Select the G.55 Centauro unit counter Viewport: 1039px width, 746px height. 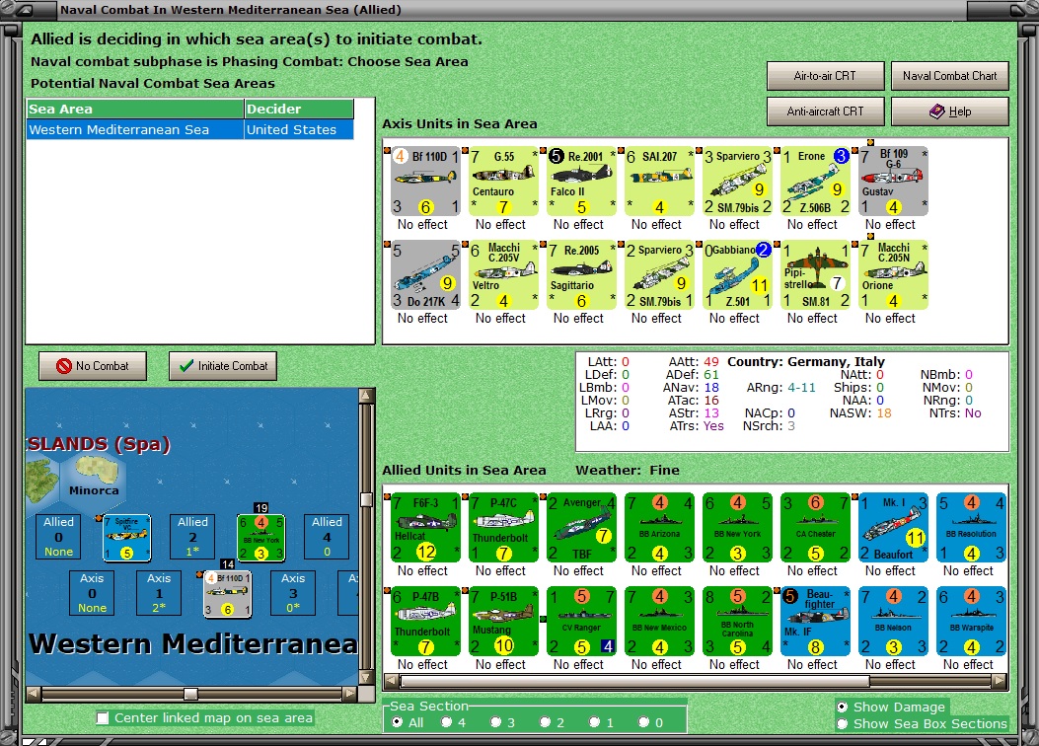(503, 181)
